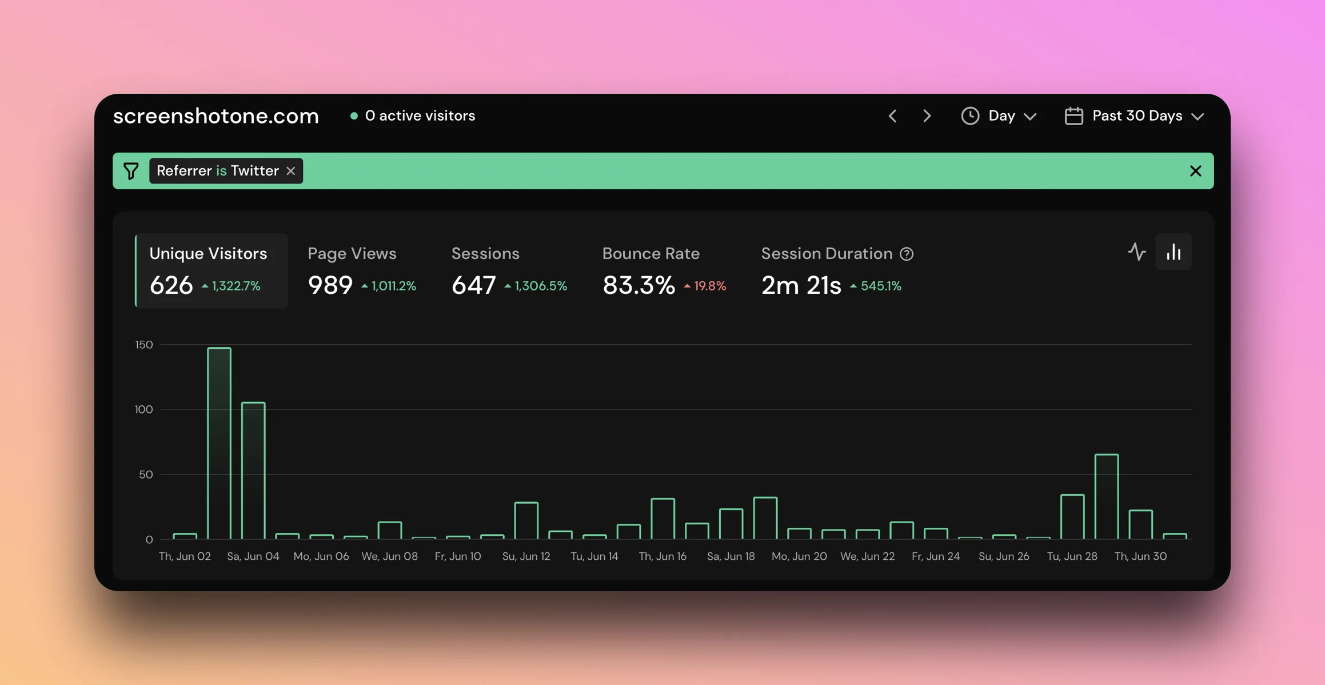
Task: Open the Past 30 Days date range dropdown
Action: pyautogui.click(x=1138, y=116)
